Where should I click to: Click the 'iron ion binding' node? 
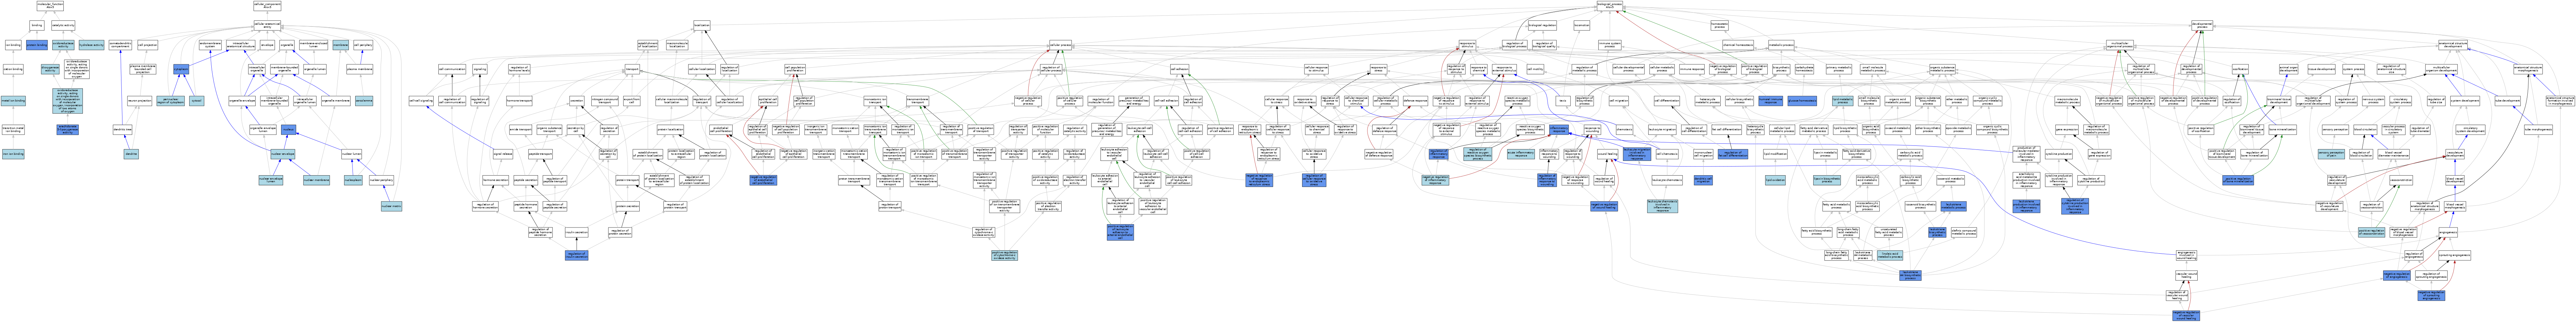click(13, 154)
